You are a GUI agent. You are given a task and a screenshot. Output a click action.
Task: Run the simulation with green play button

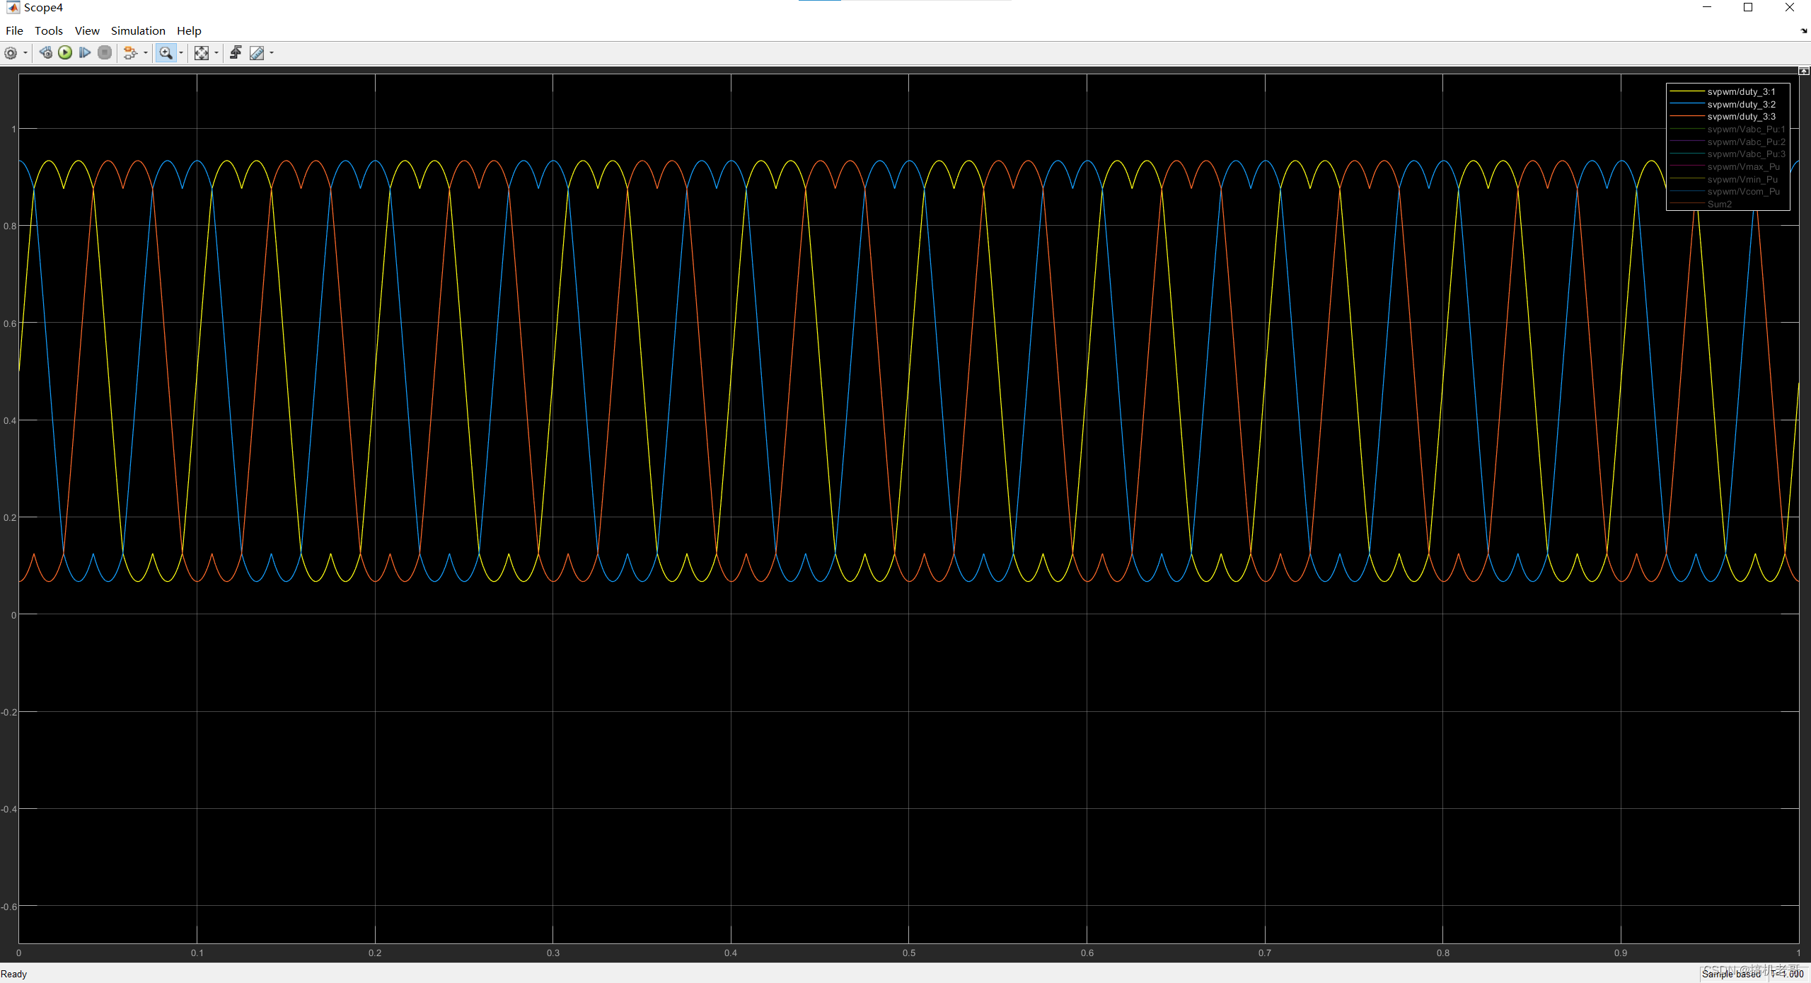[65, 53]
